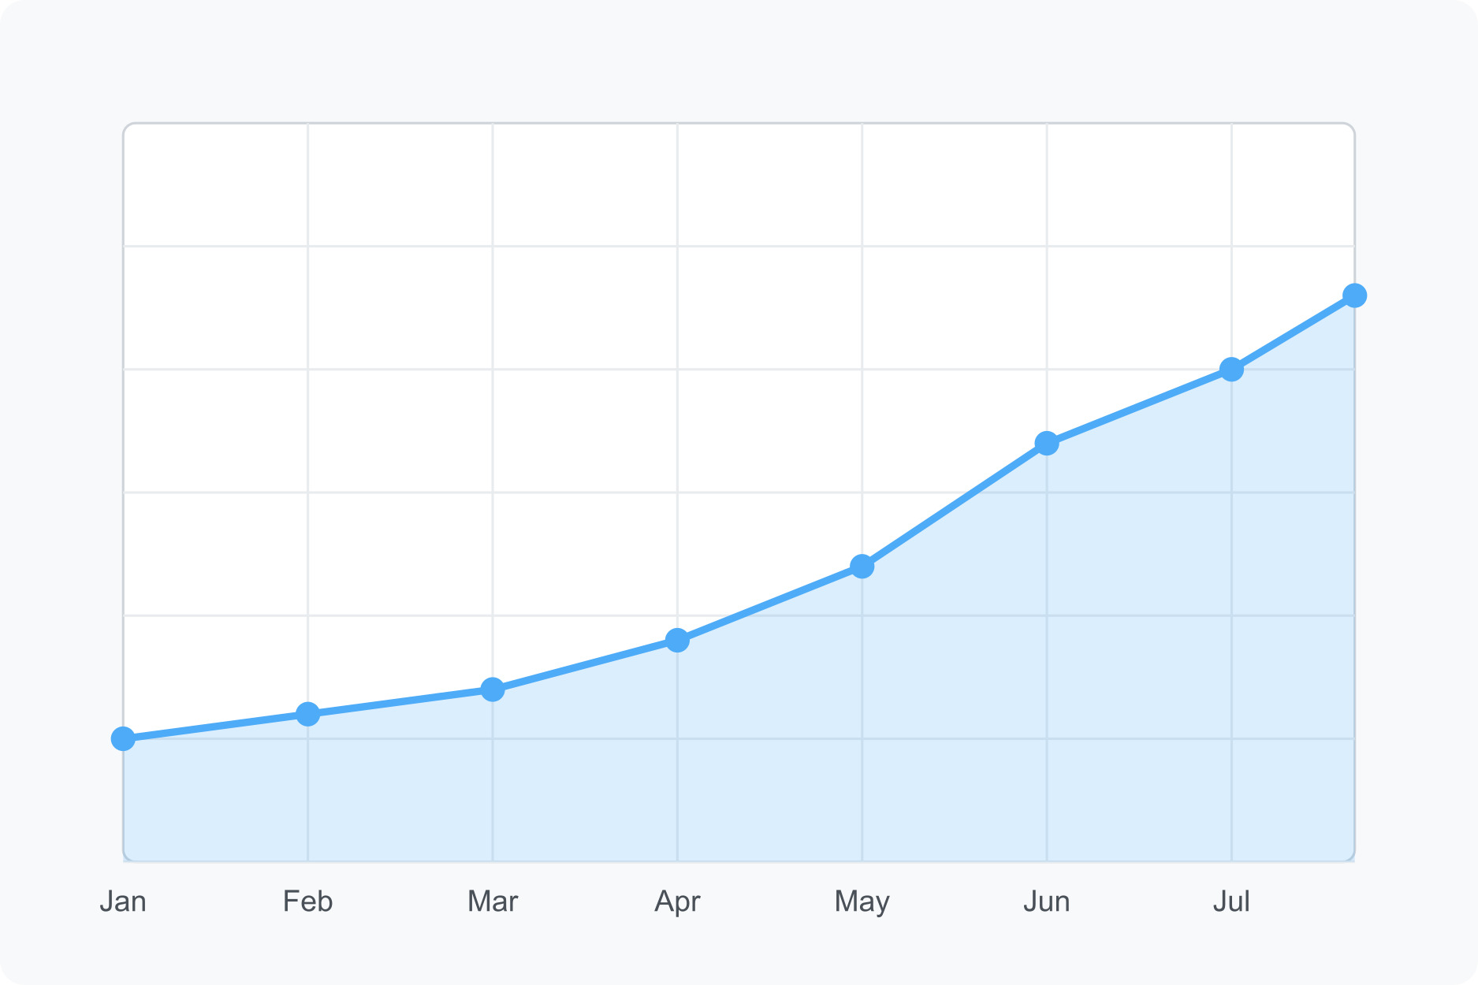The image size is (1478, 985).
Task: Click line segment between Jan and Feb points
Action: point(215,727)
